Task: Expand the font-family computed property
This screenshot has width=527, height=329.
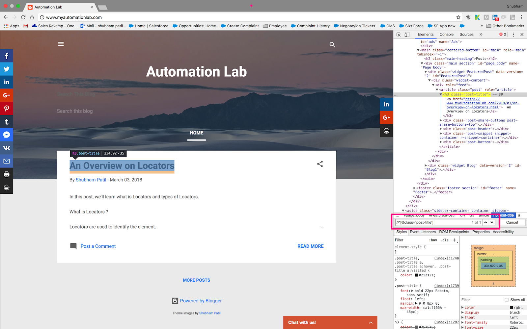Action: [463, 322]
